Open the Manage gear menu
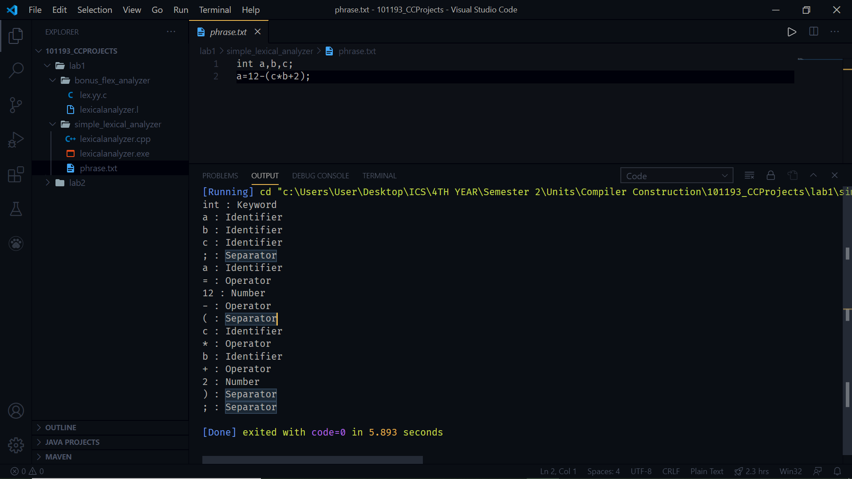The width and height of the screenshot is (852, 479). tap(16, 445)
